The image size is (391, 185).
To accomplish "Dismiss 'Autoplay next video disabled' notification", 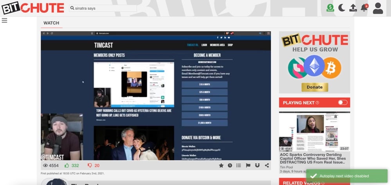I will 347,176.
